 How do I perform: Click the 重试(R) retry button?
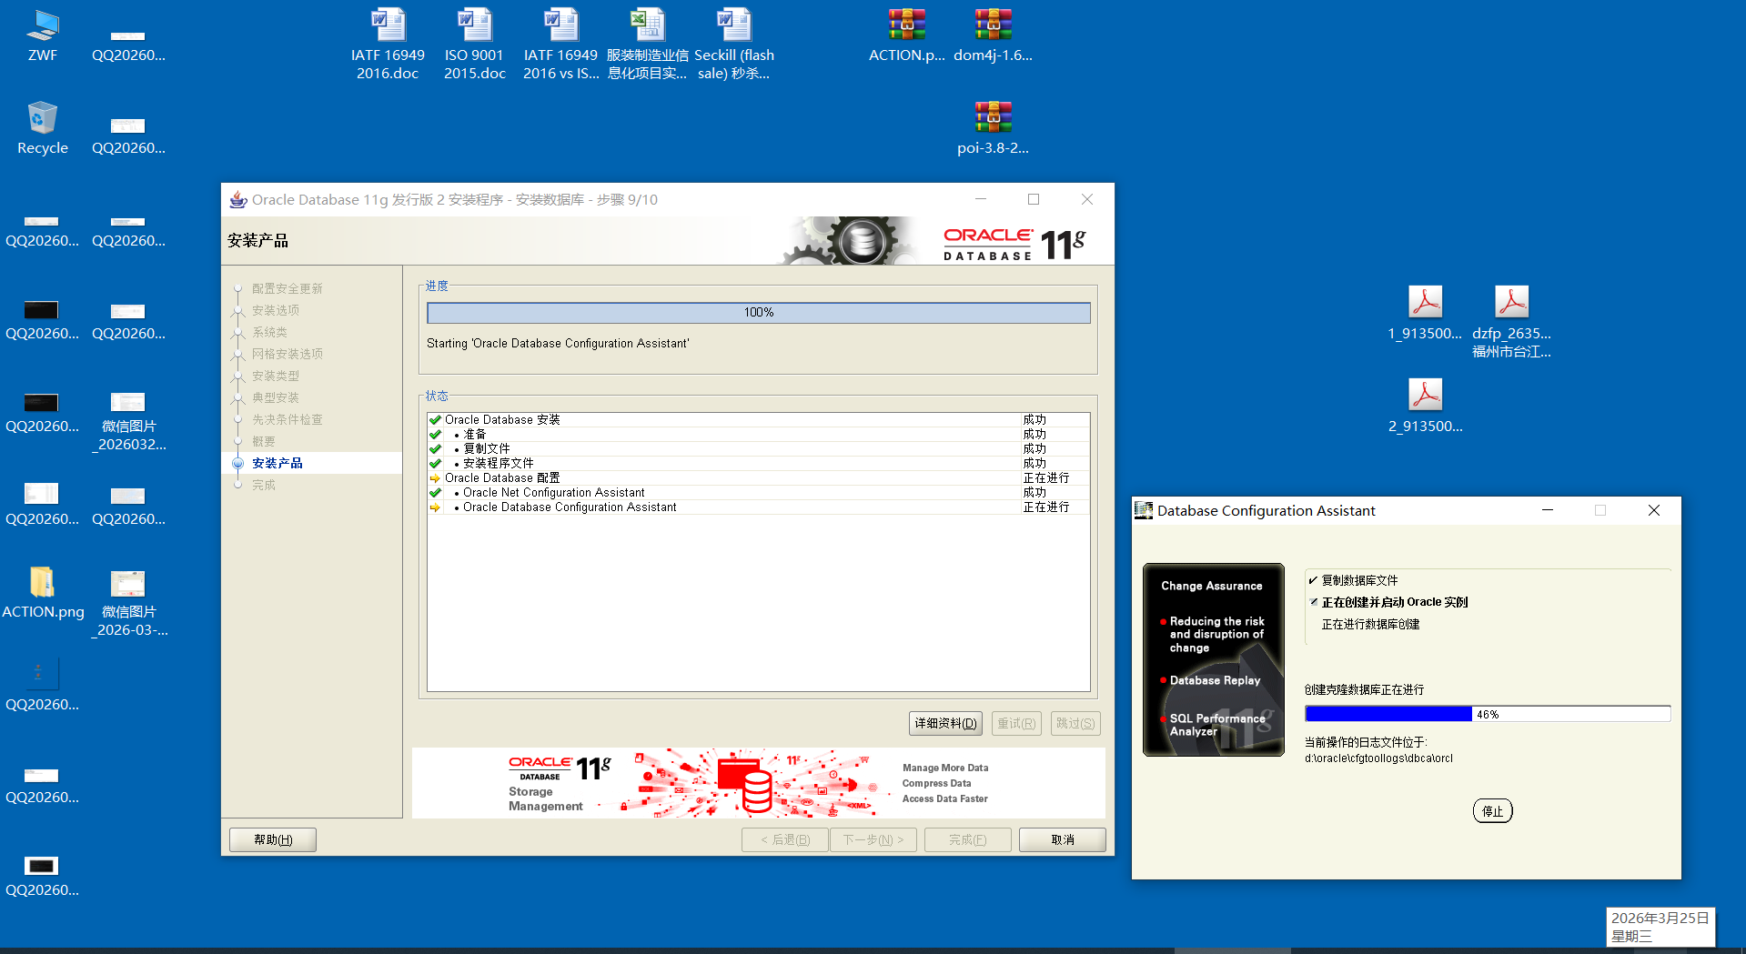pyautogui.click(x=1016, y=723)
